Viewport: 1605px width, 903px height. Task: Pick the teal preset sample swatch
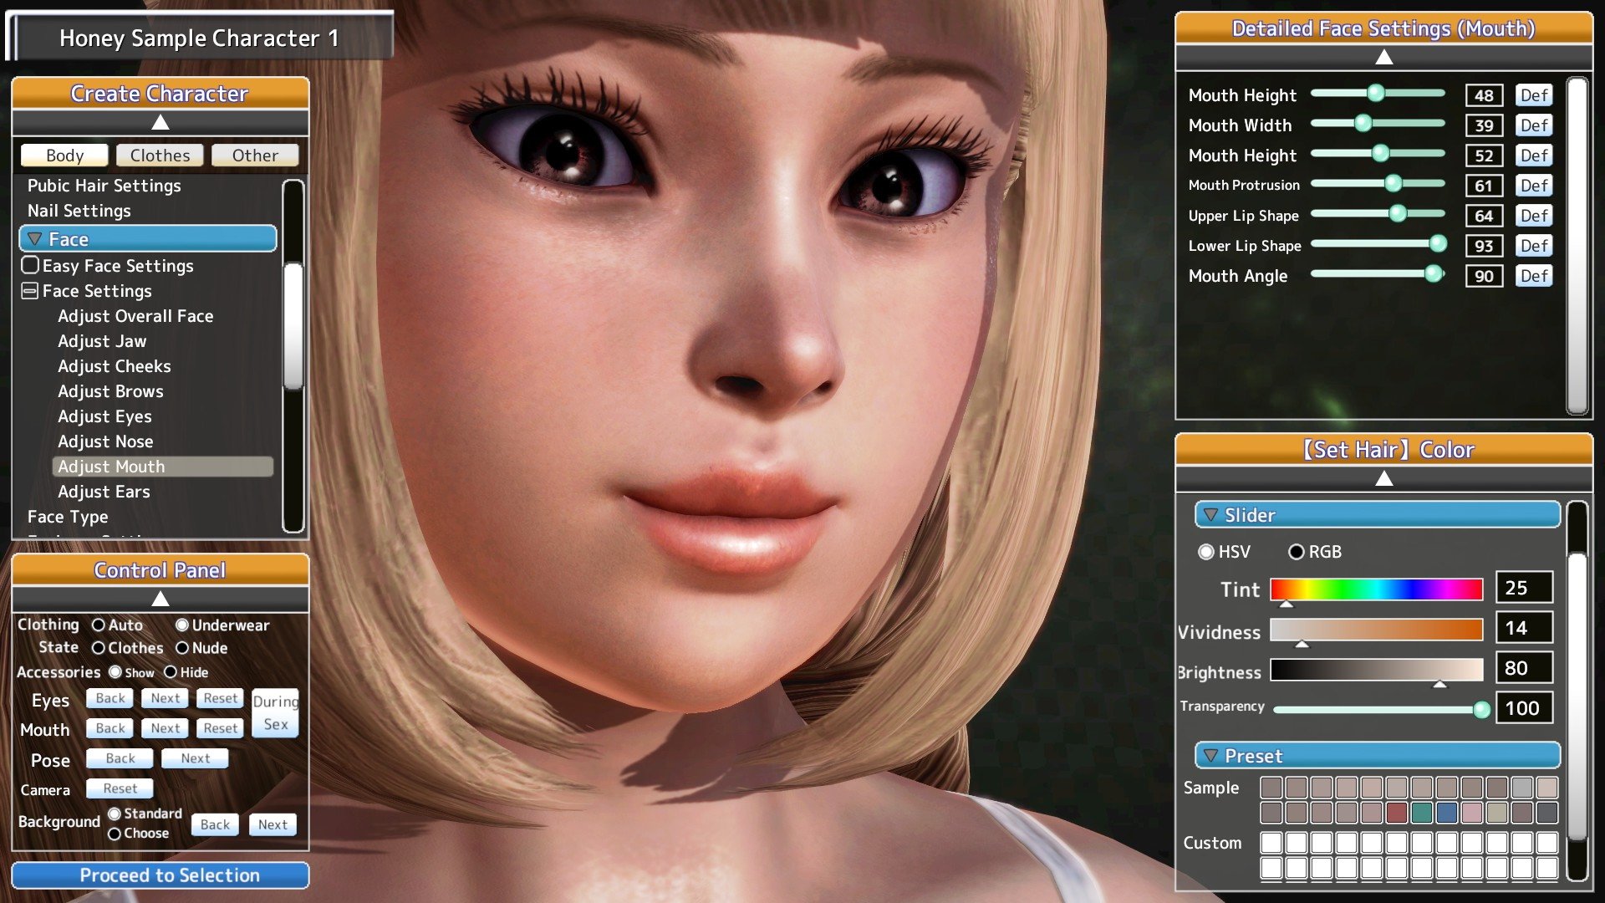click(1421, 812)
